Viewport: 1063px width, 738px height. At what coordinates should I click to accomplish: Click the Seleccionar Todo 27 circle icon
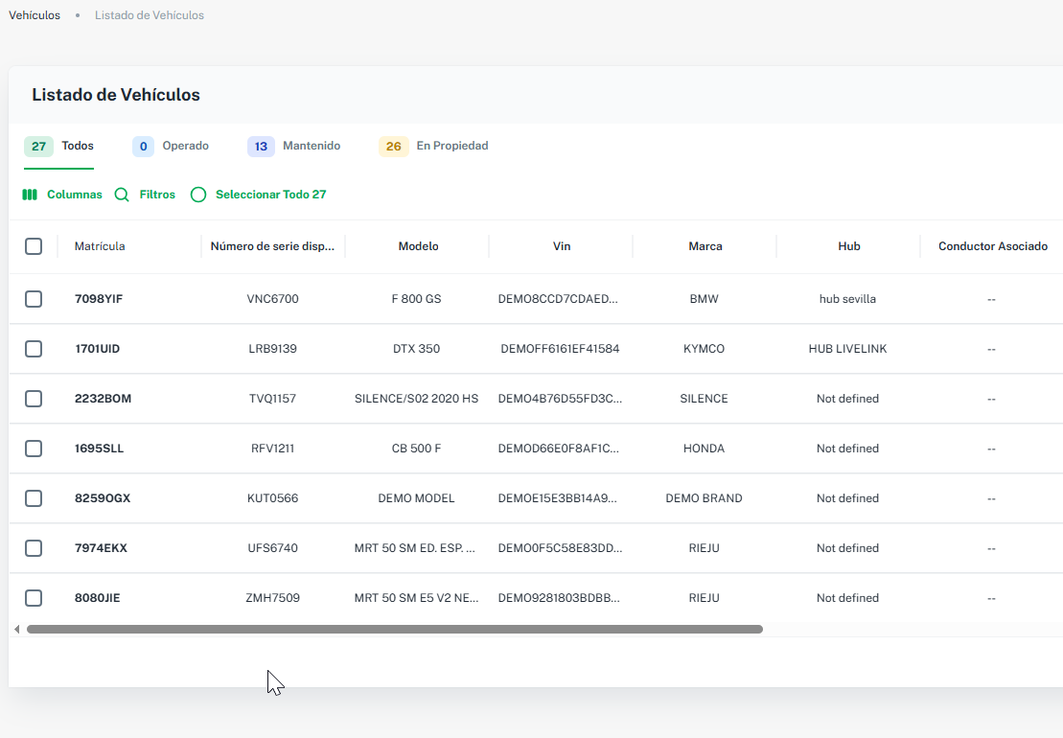(x=198, y=195)
